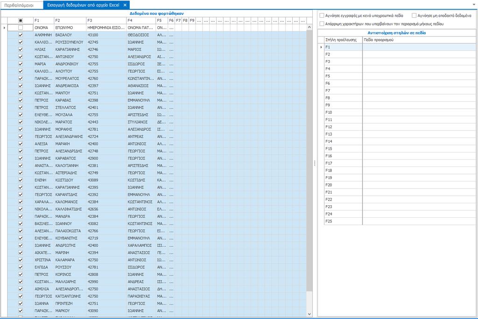This screenshot has width=478, height=319.
Task: Click the F5 column header in loaded data
Action: pos(162,21)
